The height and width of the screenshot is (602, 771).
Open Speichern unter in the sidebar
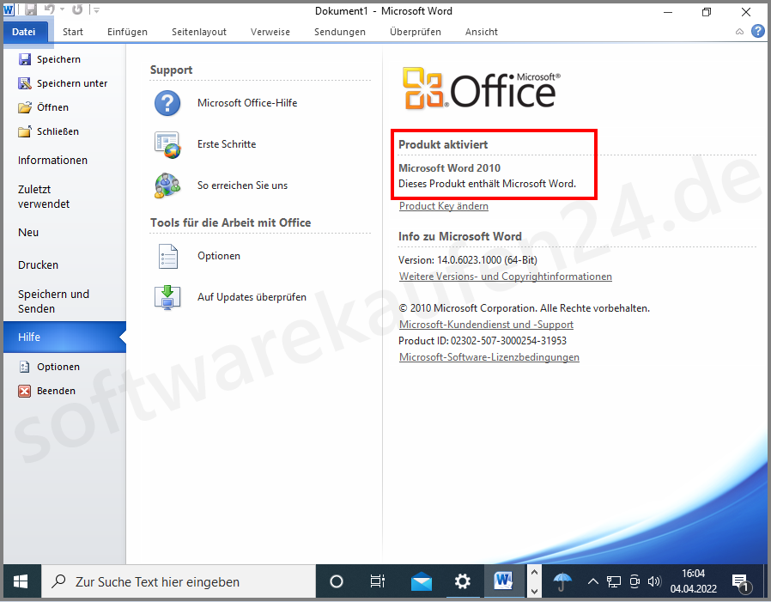pos(63,83)
